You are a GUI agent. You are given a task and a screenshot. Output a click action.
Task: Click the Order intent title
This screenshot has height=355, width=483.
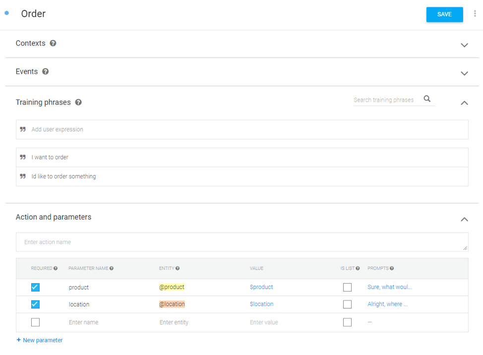point(33,13)
